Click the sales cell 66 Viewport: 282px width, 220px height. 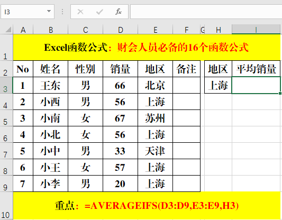click(x=120, y=85)
